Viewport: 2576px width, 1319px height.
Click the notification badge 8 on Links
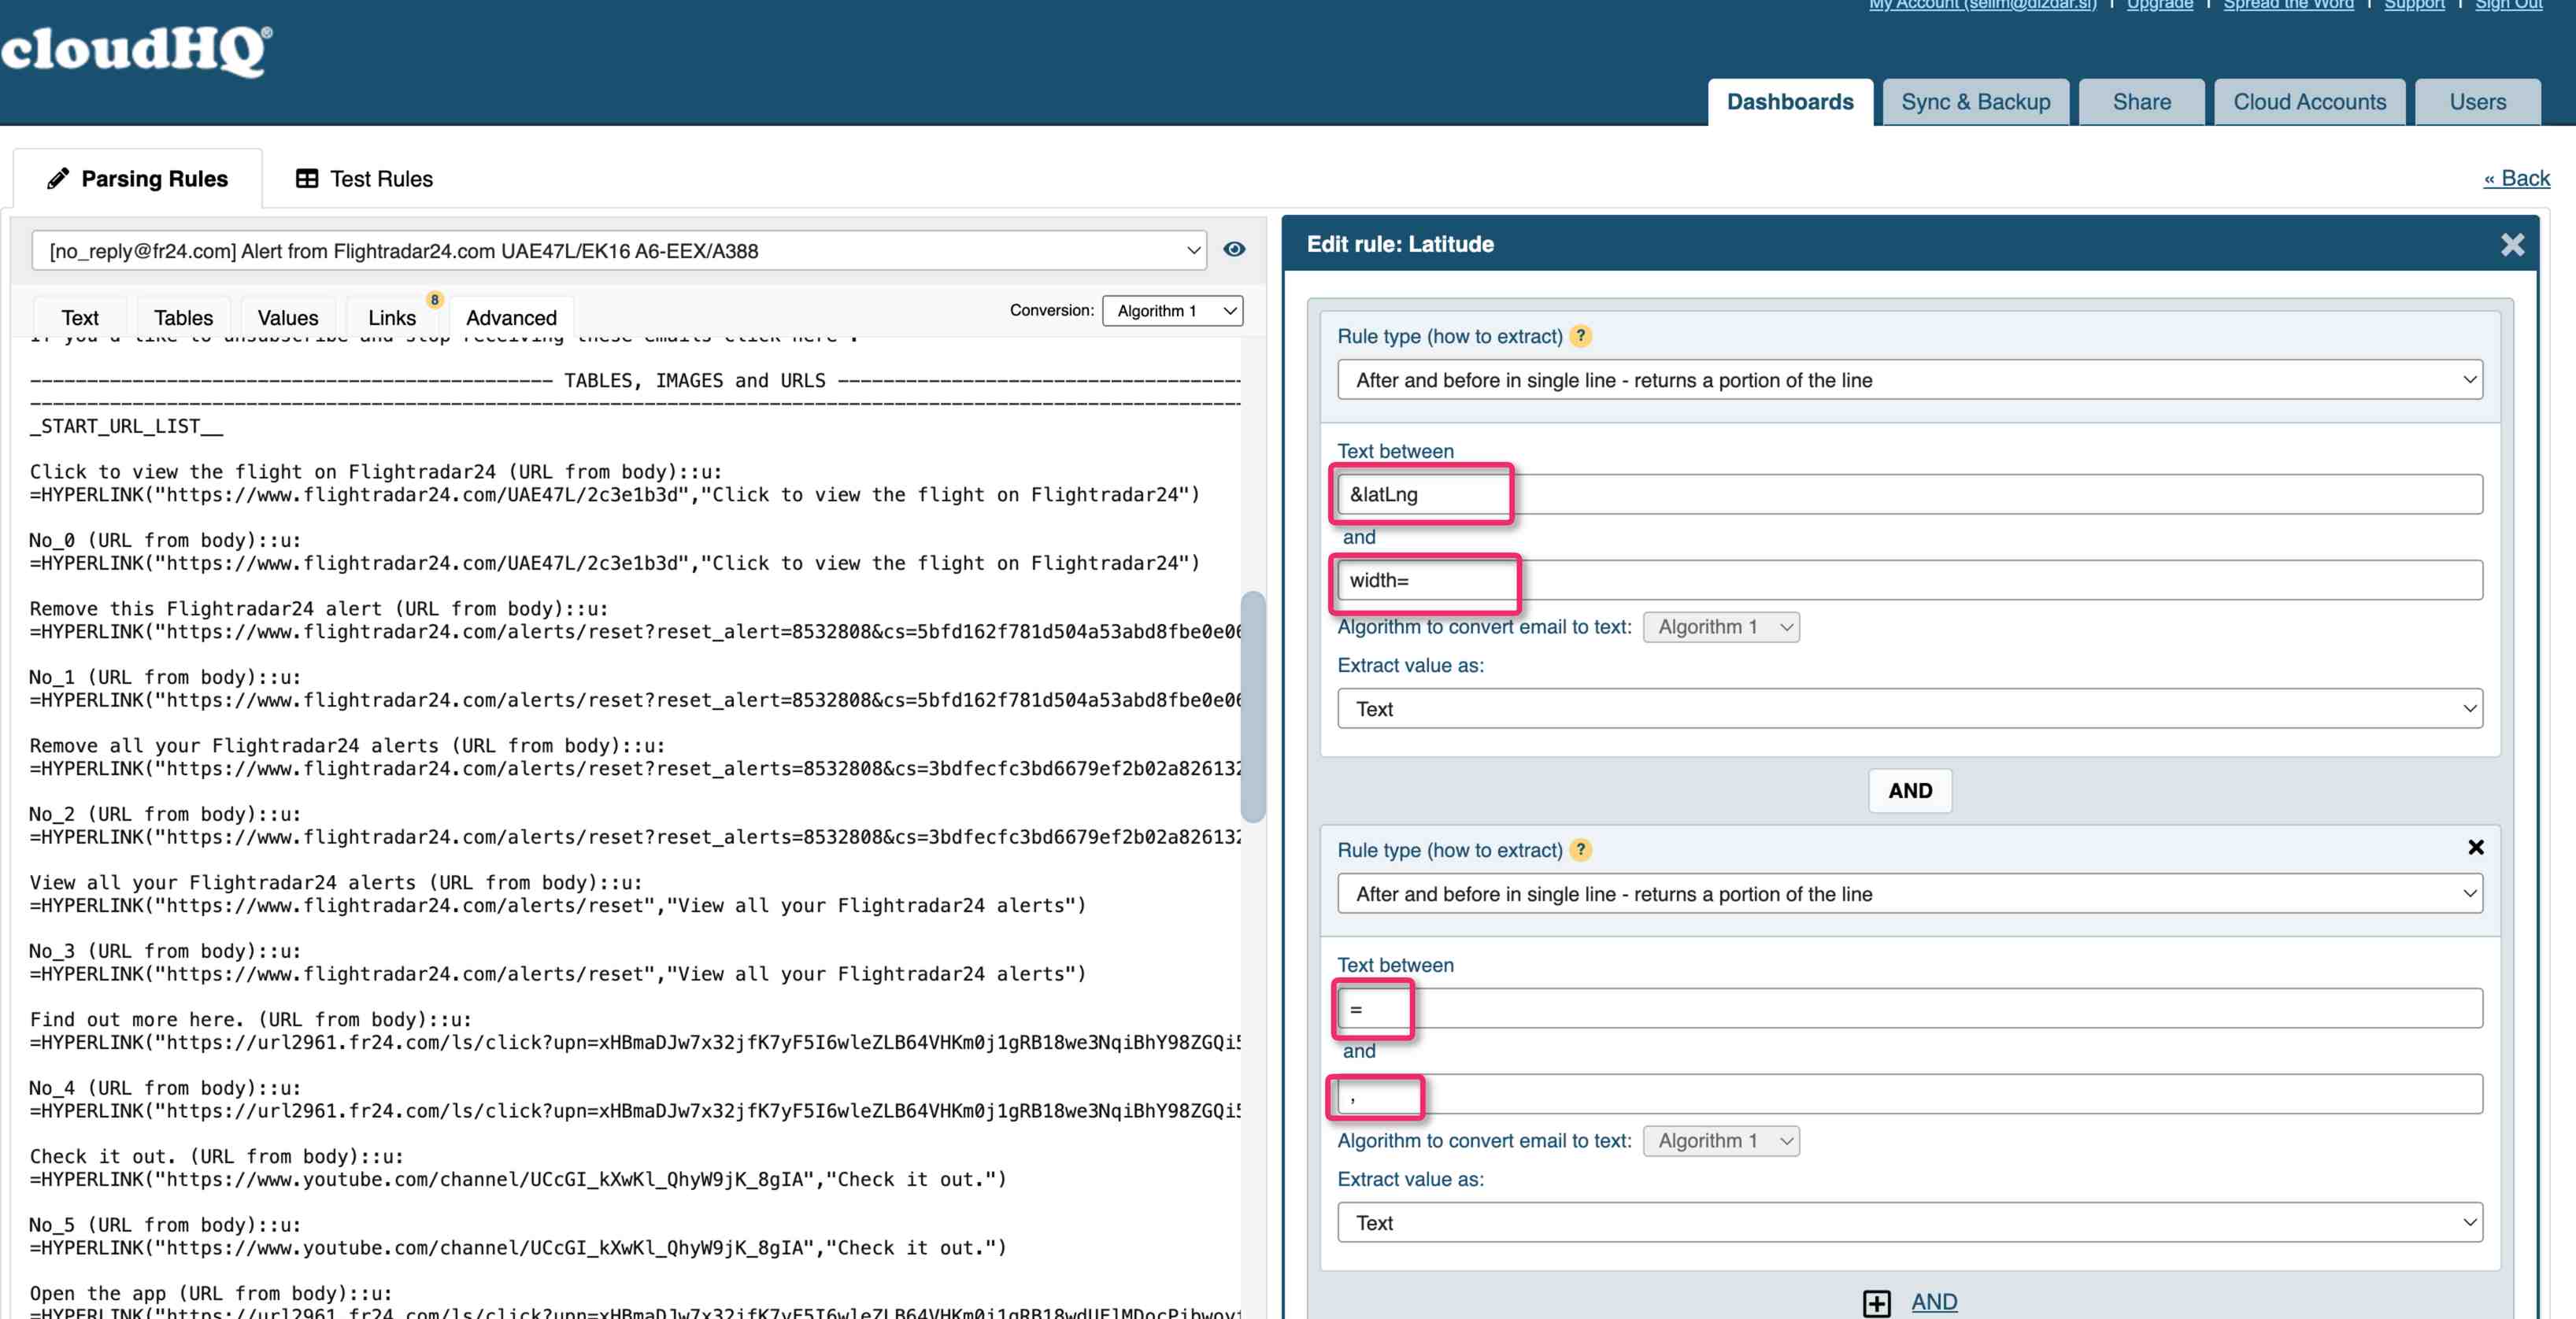pyautogui.click(x=434, y=300)
